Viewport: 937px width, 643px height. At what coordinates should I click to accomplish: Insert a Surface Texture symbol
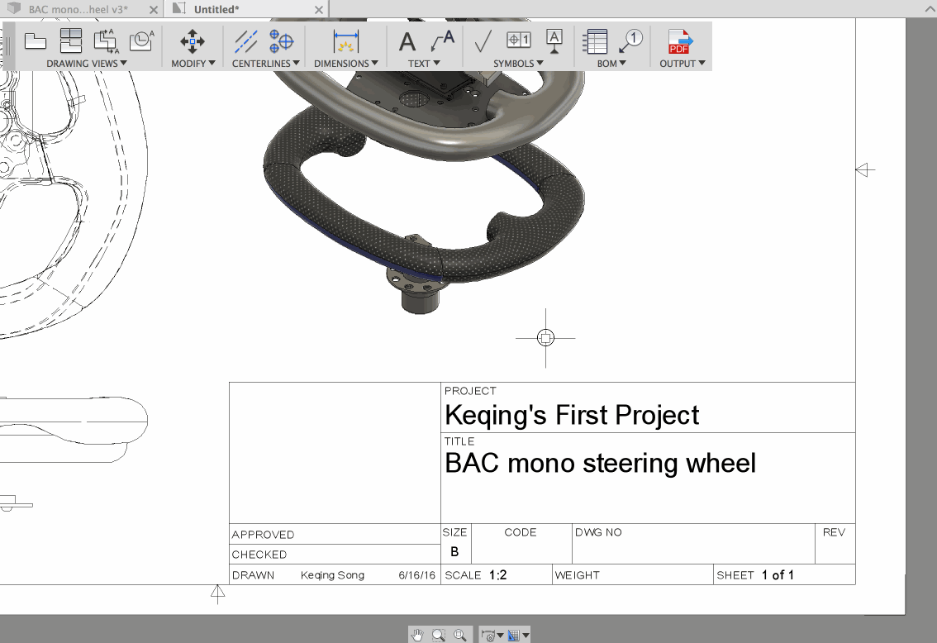(x=483, y=40)
